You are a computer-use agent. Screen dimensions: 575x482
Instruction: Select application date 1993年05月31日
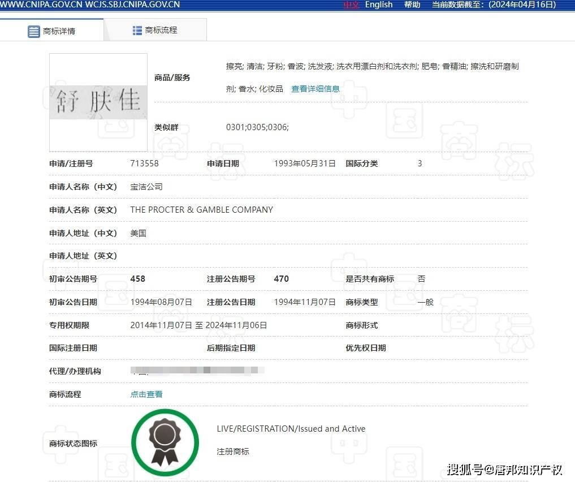pos(305,163)
